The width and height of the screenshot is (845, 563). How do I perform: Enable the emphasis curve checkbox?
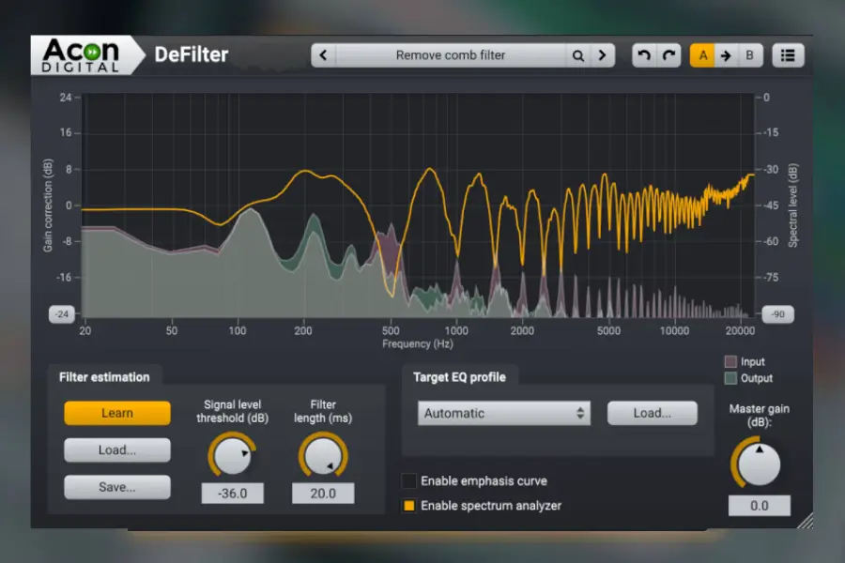[x=409, y=480]
